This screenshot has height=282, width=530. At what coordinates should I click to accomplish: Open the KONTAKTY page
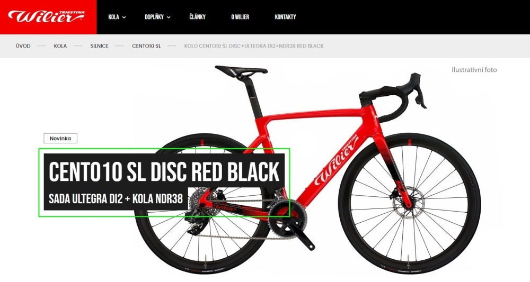coord(285,17)
